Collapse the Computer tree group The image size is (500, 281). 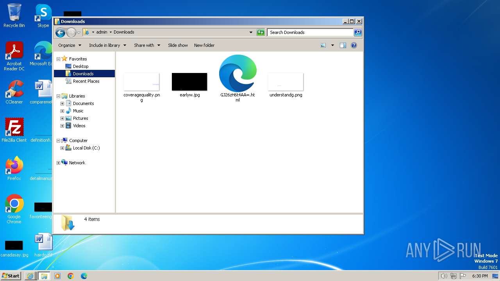pyautogui.click(x=59, y=140)
